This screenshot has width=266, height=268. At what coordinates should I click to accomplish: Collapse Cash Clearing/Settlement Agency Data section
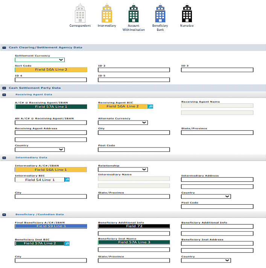click(4, 48)
